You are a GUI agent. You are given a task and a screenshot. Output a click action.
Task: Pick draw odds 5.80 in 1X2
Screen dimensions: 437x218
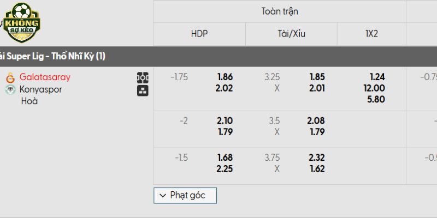point(376,99)
